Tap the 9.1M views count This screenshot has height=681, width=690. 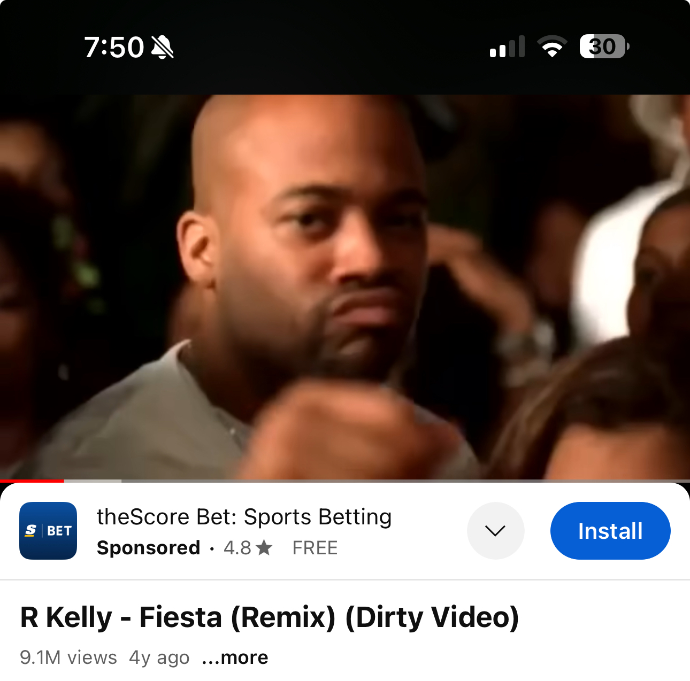point(68,657)
